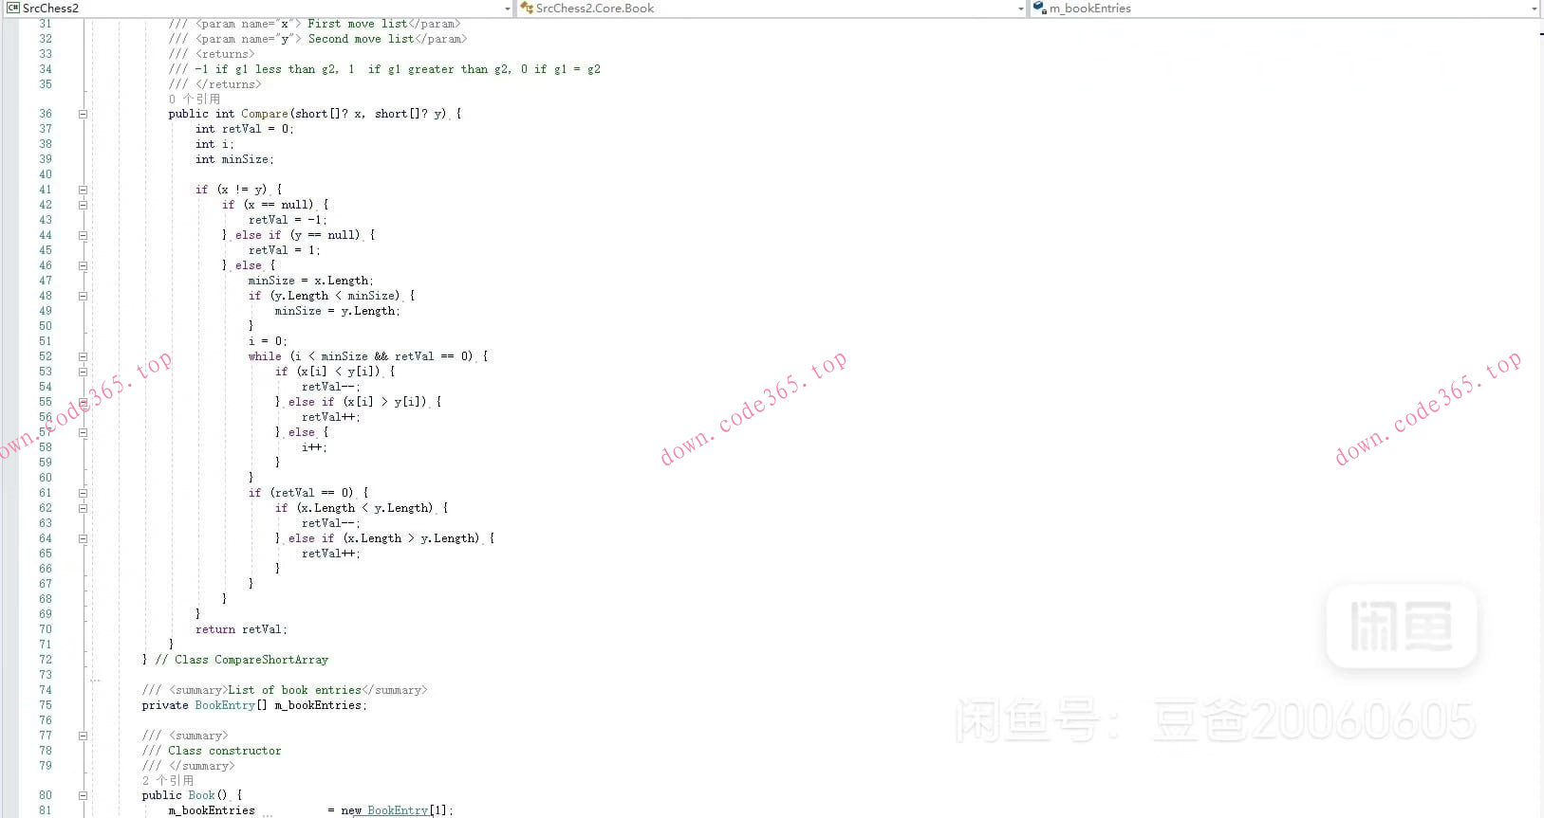The height and width of the screenshot is (818, 1544).
Task: Click the Compare method name
Action: point(265,114)
